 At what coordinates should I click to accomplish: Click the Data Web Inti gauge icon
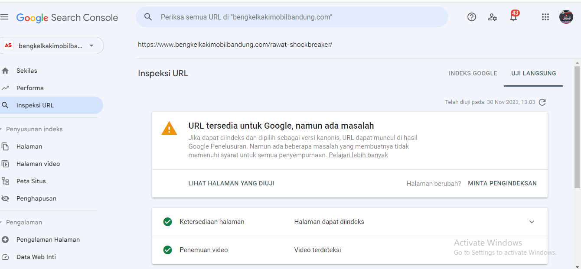pyautogui.click(x=5, y=257)
